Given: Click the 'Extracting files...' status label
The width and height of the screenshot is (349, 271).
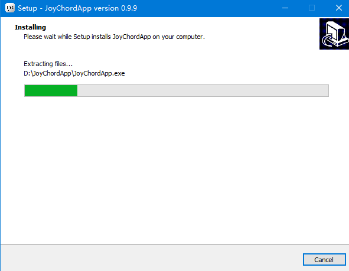Looking at the screenshot, I should [x=48, y=64].
